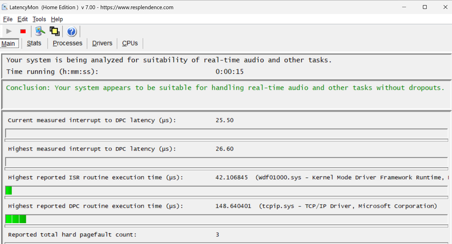Viewport: 452px width, 244px height.
Task: Show the Drivers tab
Action: point(102,43)
